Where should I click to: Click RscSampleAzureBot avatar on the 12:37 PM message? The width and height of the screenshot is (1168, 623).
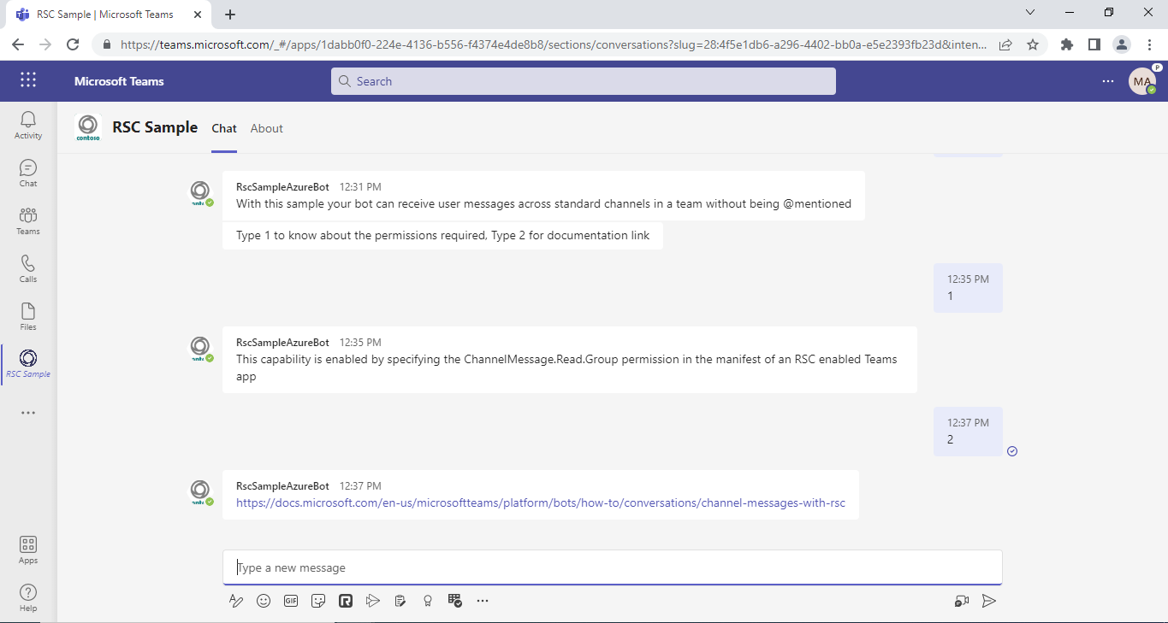[x=200, y=490]
